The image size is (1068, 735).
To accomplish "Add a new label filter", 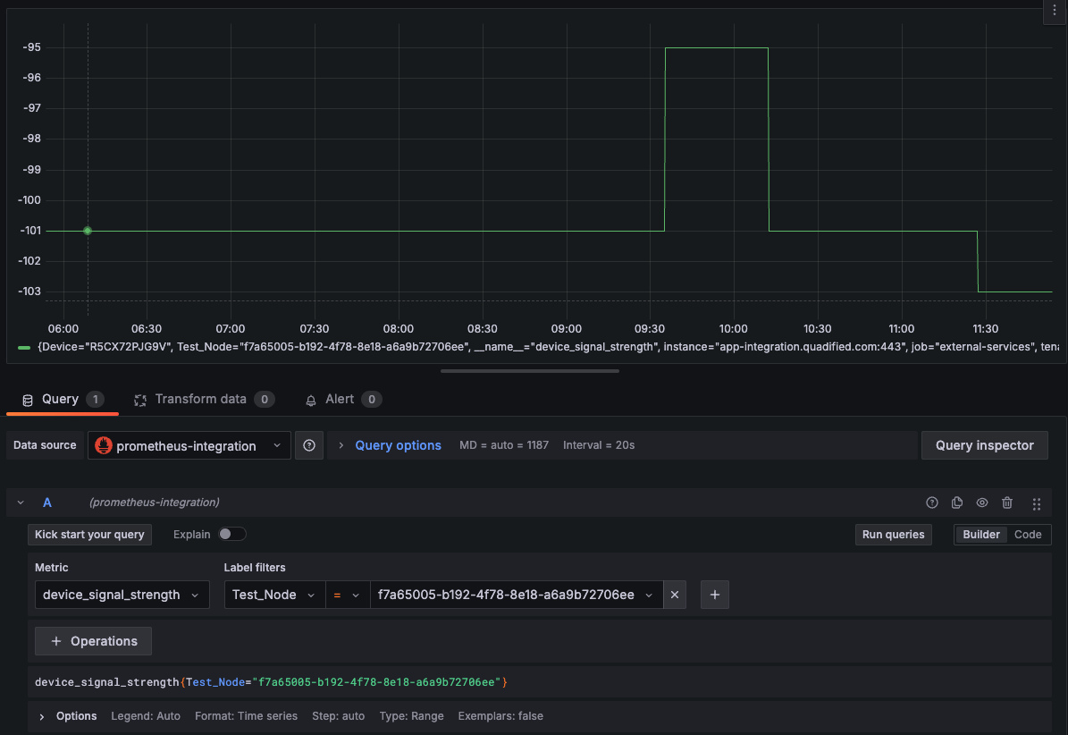I will pos(714,595).
